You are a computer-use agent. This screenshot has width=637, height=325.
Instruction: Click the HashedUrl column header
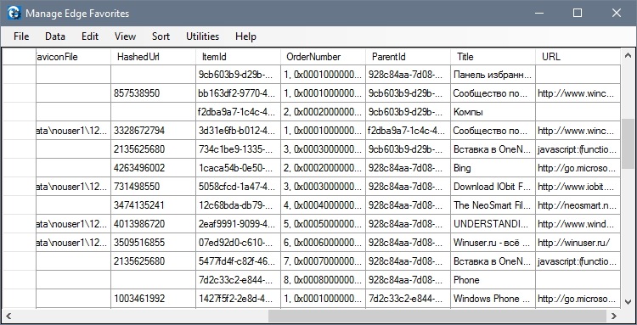tap(153, 57)
